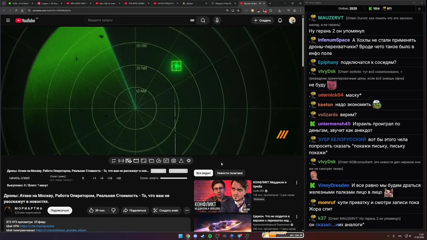This screenshot has width=427, height=240.
Task: Click the Создать клип button
Action: click(x=166, y=210)
